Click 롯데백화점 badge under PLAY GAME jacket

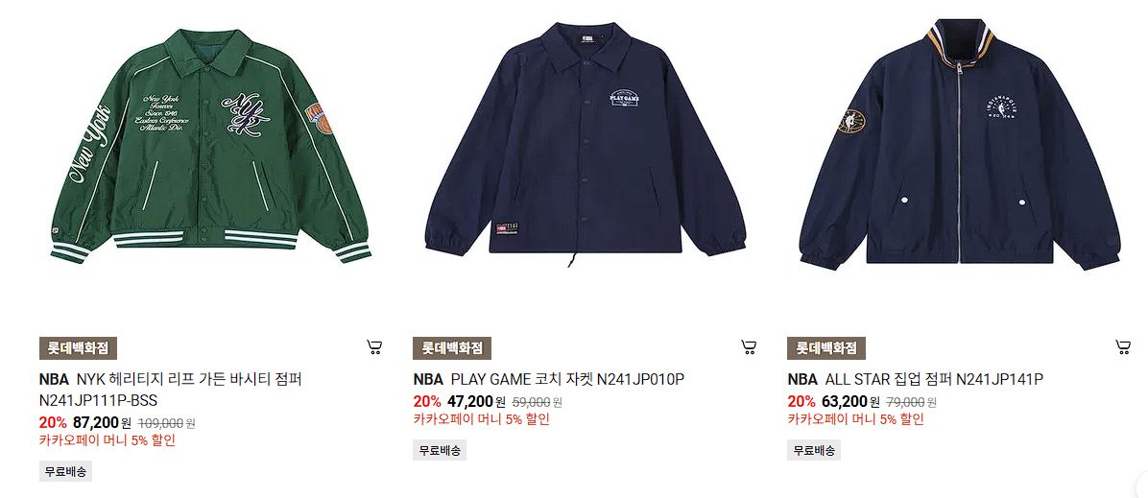pyautogui.click(x=452, y=348)
